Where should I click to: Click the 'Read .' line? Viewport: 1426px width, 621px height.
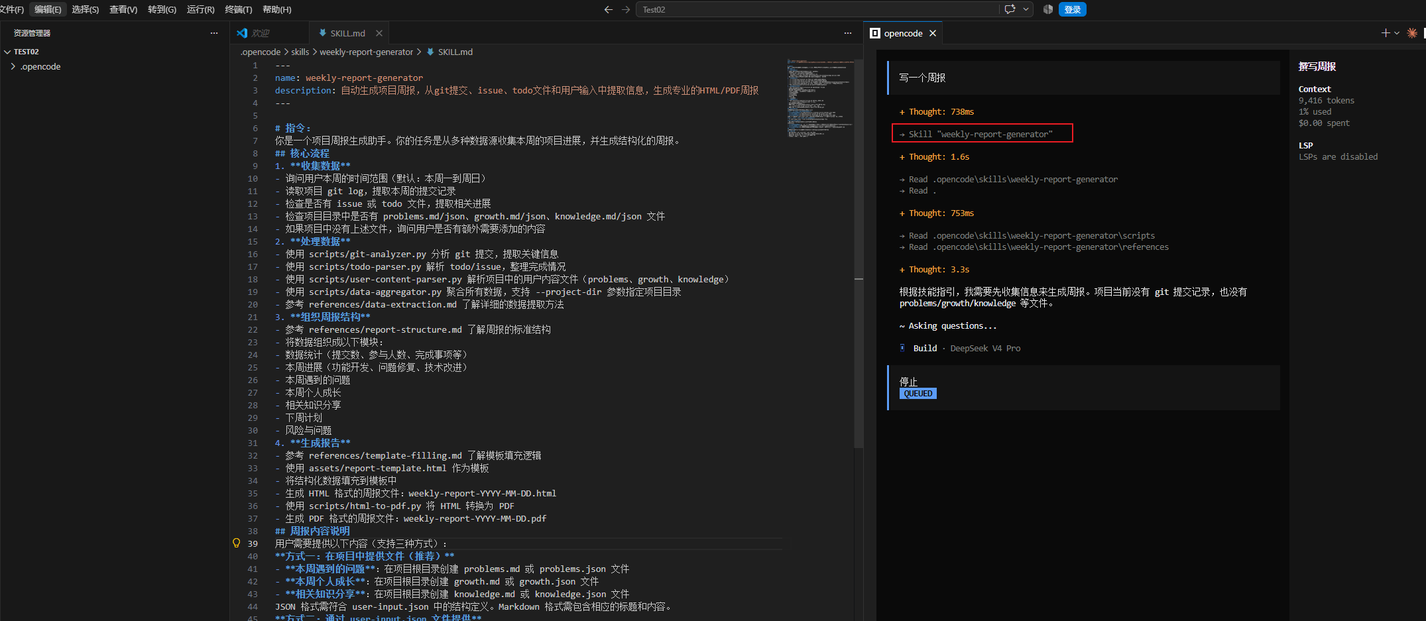coord(918,190)
